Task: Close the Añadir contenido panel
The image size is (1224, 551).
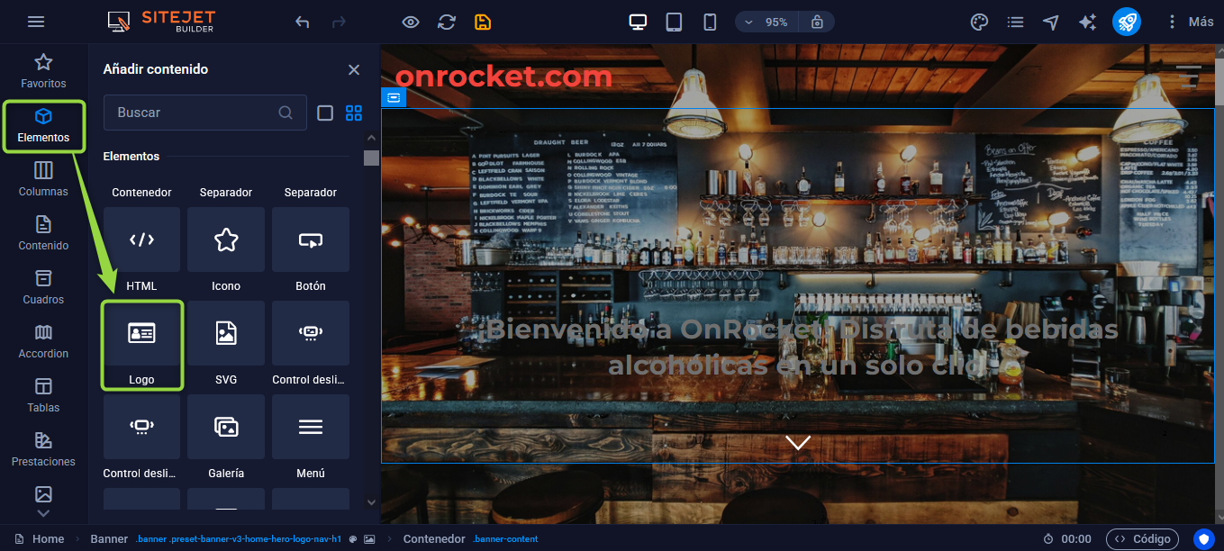Action: tap(354, 69)
